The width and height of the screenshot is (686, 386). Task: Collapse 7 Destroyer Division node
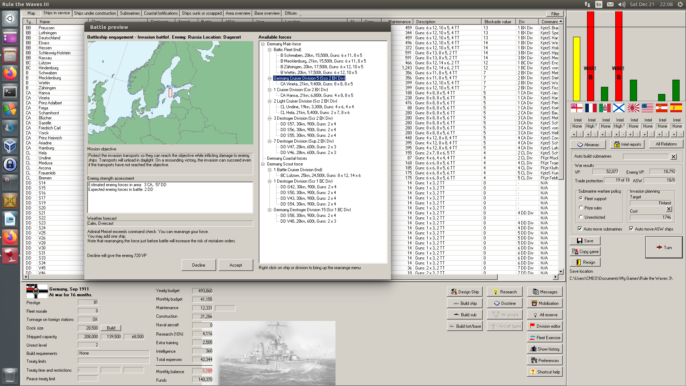click(x=270, y=142)
